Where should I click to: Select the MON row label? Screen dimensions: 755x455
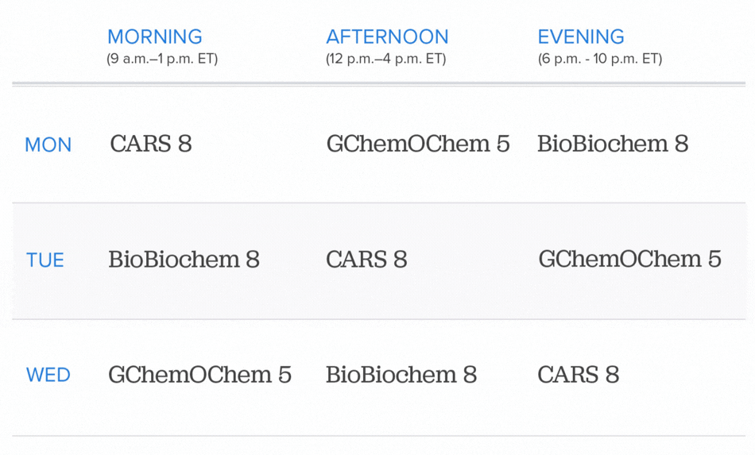48,145
